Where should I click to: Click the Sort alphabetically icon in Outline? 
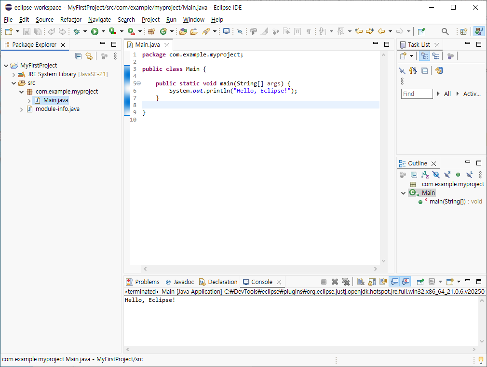pyautogui.click(x=425, y=175)
